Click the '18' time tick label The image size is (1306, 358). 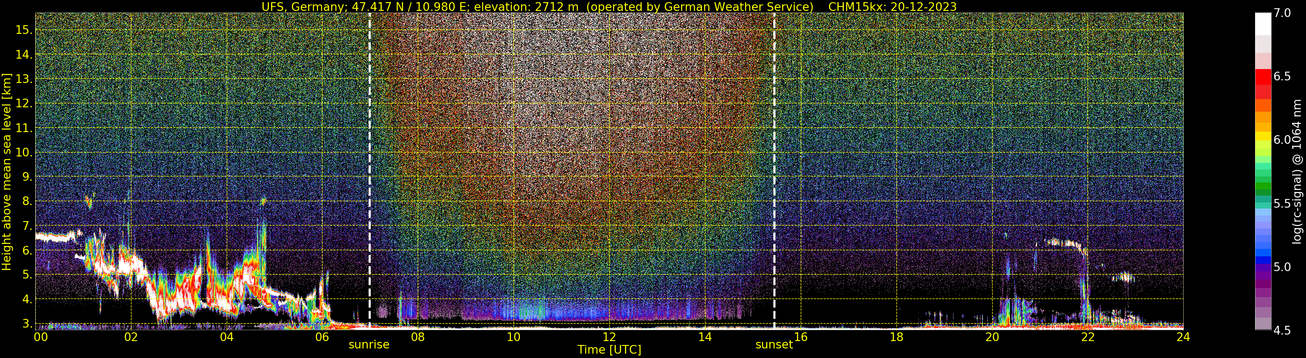(896, 337)
